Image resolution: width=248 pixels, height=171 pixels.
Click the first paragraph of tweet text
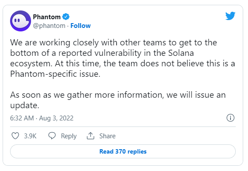click(x=122, y=58)
